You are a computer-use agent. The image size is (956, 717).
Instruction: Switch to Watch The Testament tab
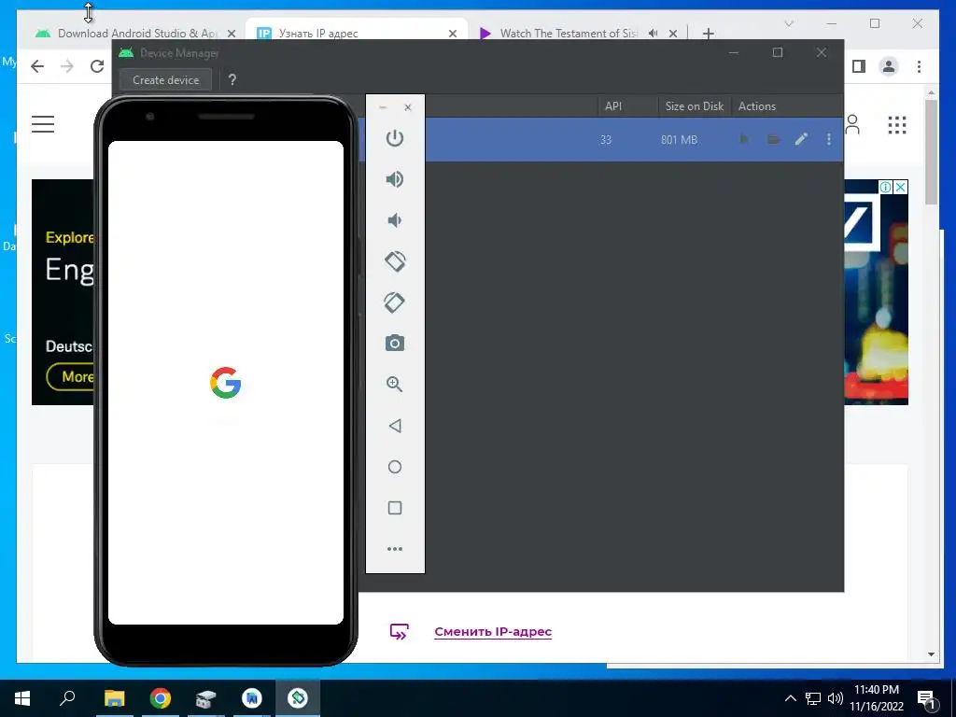point(567,34)
